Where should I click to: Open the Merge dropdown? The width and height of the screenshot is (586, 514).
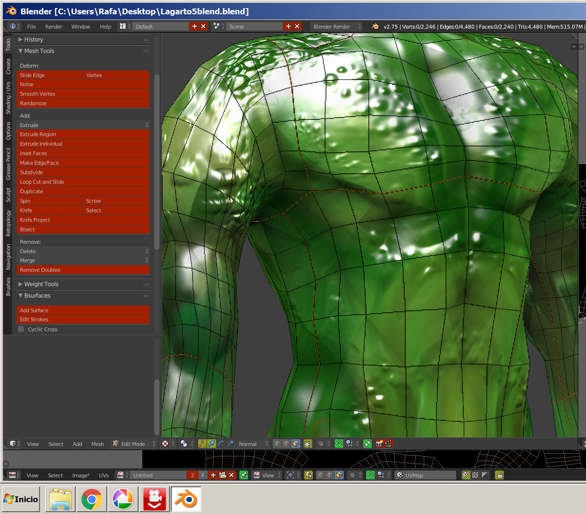click(x=83, y=260)
